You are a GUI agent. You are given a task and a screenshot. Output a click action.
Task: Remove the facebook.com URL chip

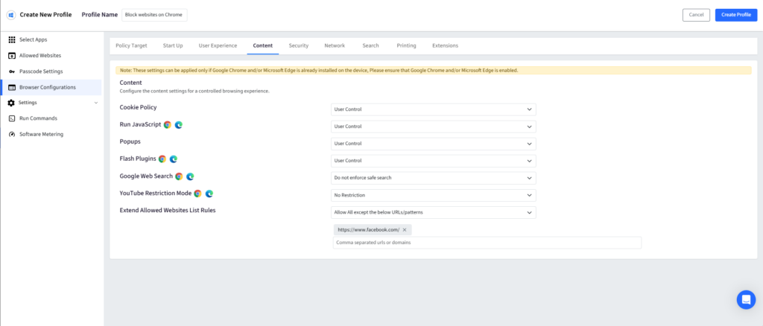pyautogui.click(x=405, y=230)
